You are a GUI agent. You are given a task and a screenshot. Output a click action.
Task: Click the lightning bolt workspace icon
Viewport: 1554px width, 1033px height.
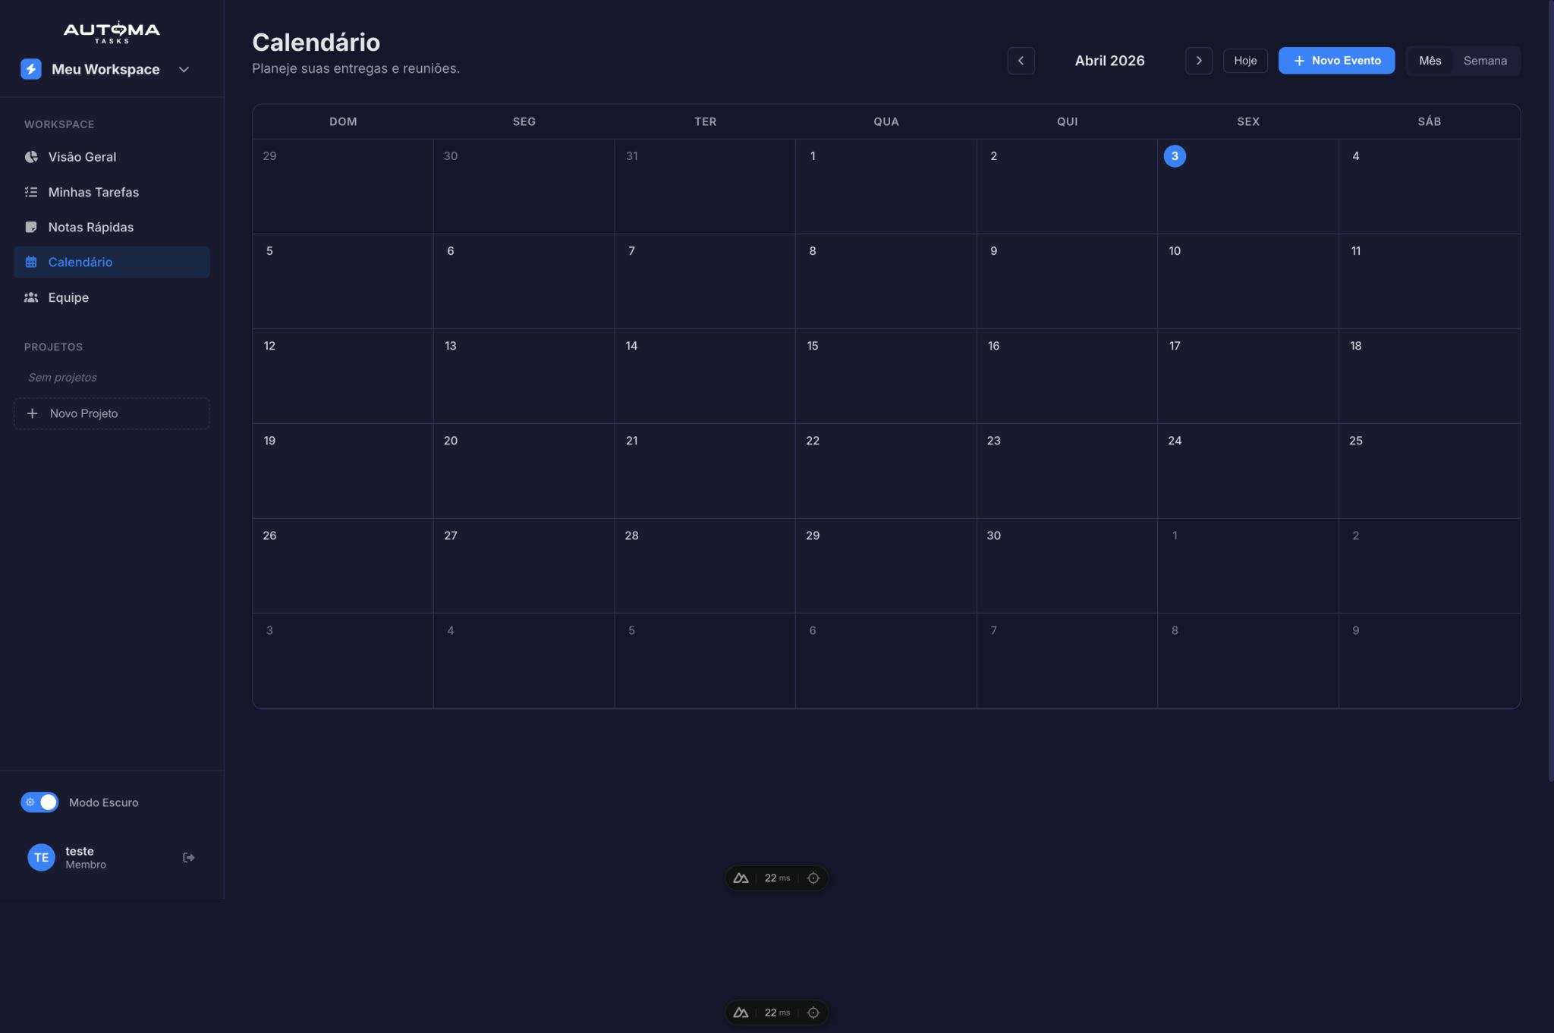pyautogui.click(x=31, y=69)
